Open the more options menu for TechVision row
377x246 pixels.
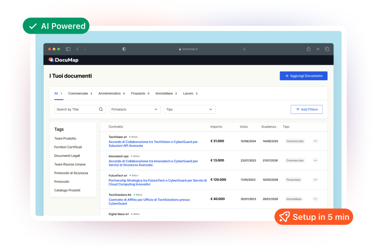point(315,141)
